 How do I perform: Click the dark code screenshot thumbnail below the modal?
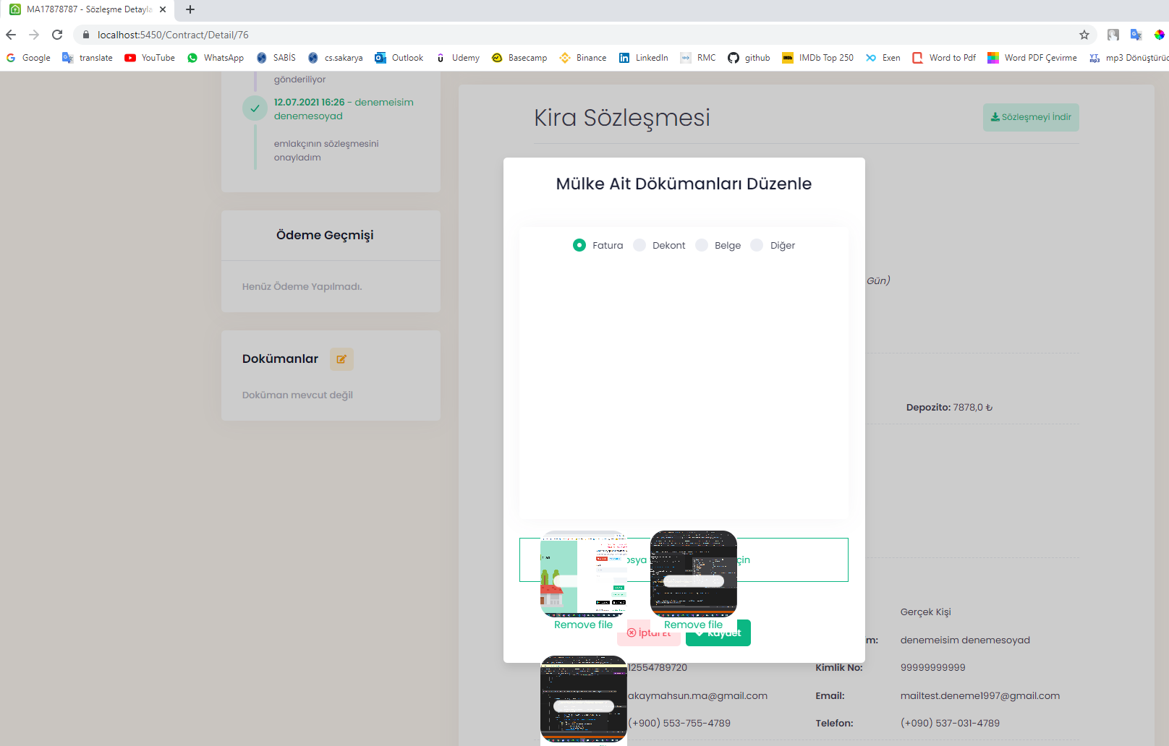coord(583,698)
